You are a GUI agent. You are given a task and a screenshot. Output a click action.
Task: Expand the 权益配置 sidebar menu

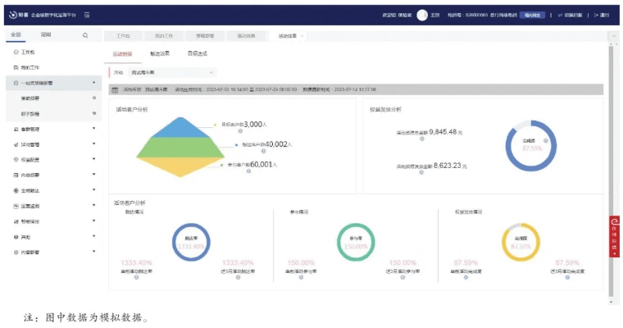pos(94,160)
